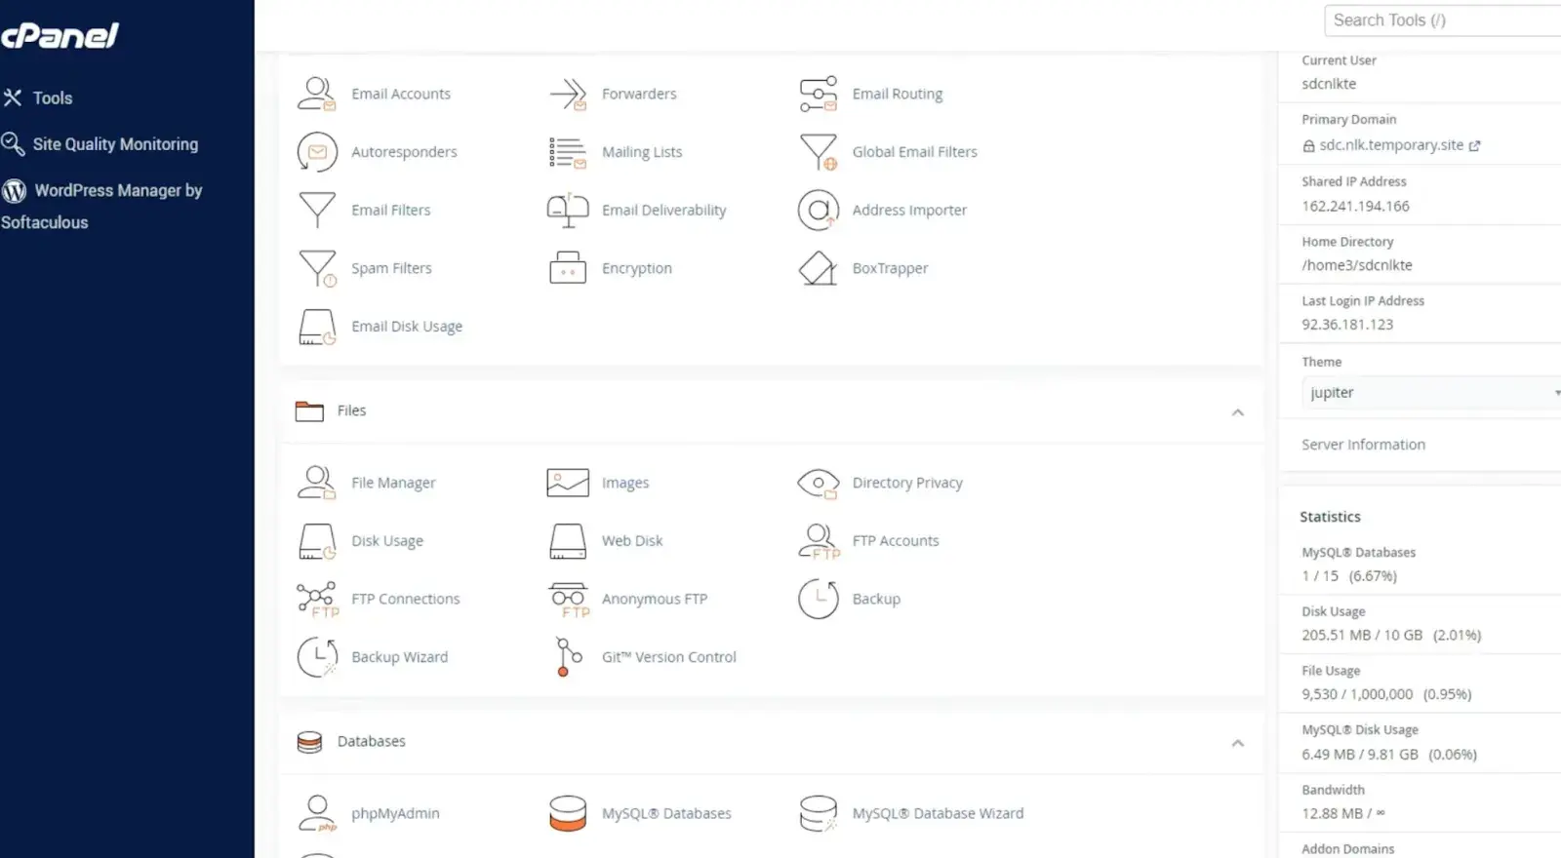Open the Email Routing icon

tap(819, 94)
